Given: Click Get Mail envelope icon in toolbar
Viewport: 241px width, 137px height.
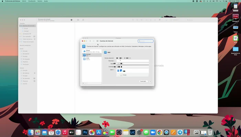Looking at the screenshot, I should coord(78,20).
